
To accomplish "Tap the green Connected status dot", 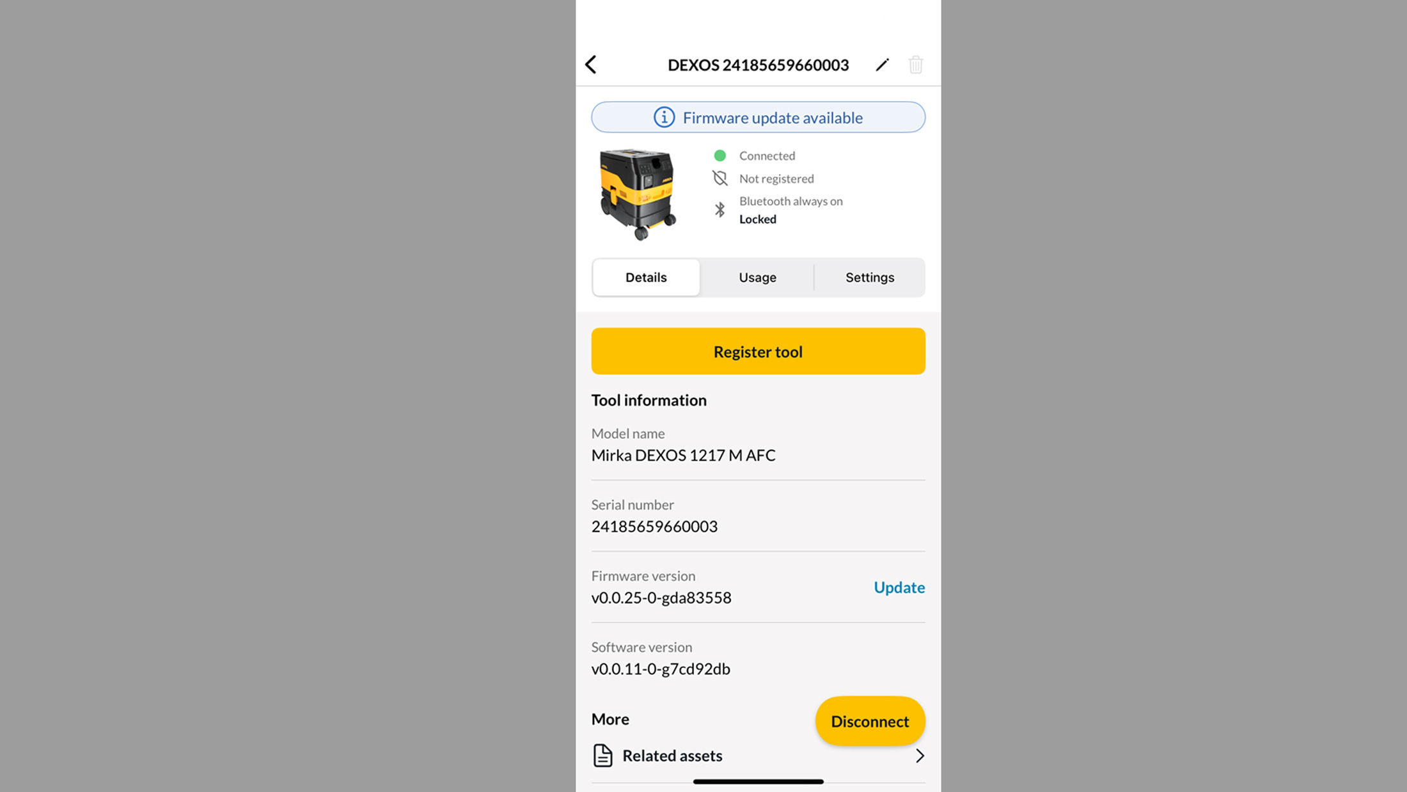I will pos(719,155).
